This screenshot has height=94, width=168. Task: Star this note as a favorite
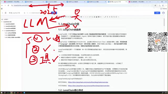pyautogui.click(x=24, y=13)
